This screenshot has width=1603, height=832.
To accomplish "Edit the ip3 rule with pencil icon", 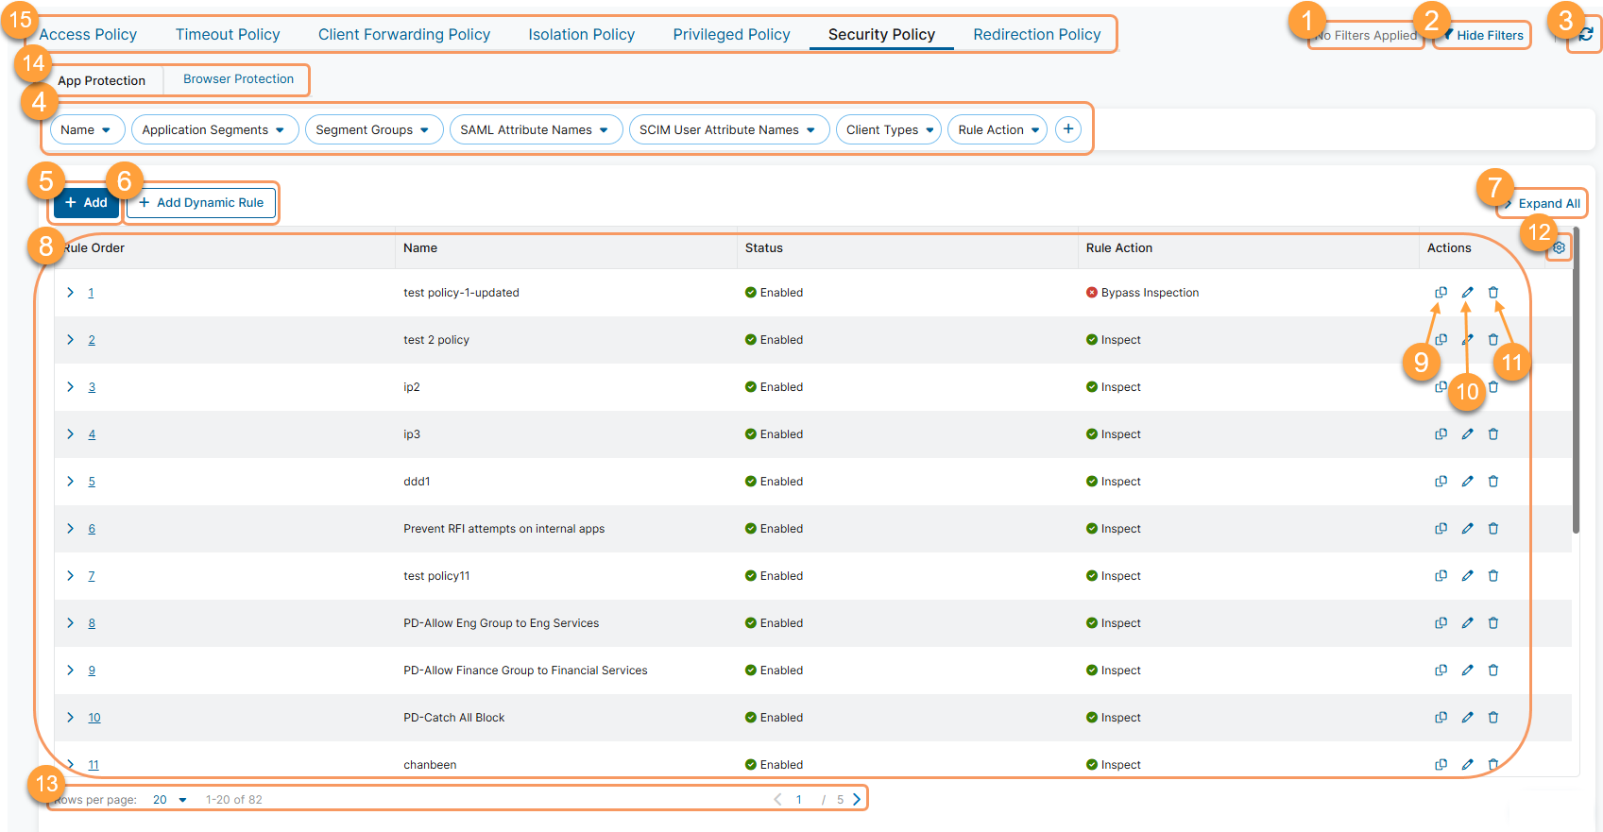I will click(x=1467, y=434).
